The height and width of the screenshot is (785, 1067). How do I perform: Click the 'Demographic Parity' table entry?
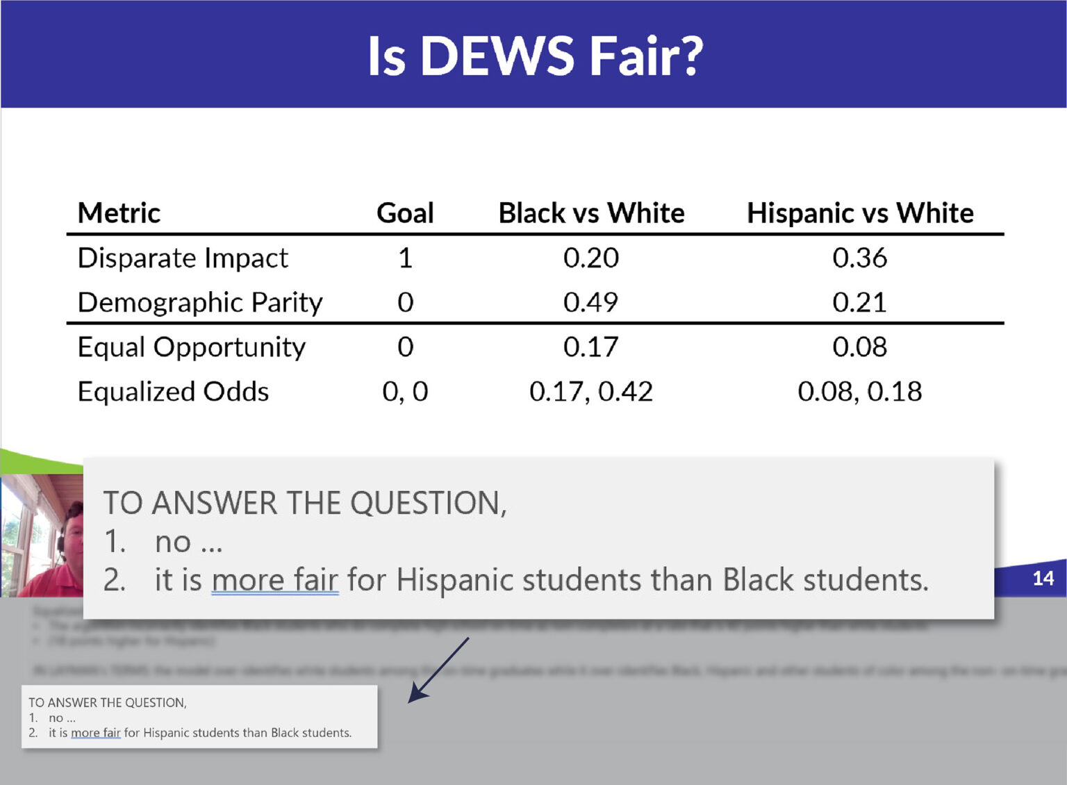[200, 301]
